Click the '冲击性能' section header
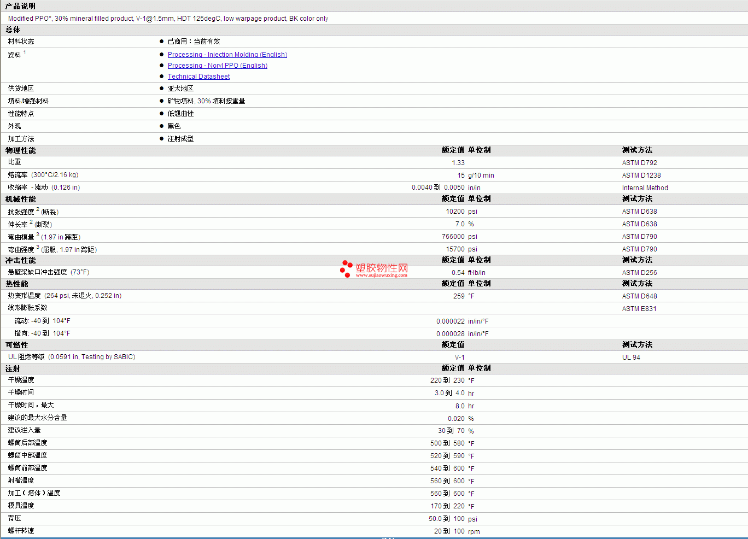This screenshot has height=539, width=748. coord(20,260)
